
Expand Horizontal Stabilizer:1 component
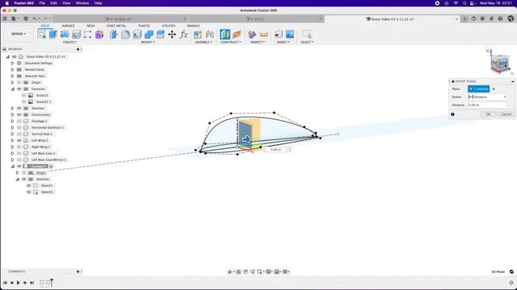(13, 127)
